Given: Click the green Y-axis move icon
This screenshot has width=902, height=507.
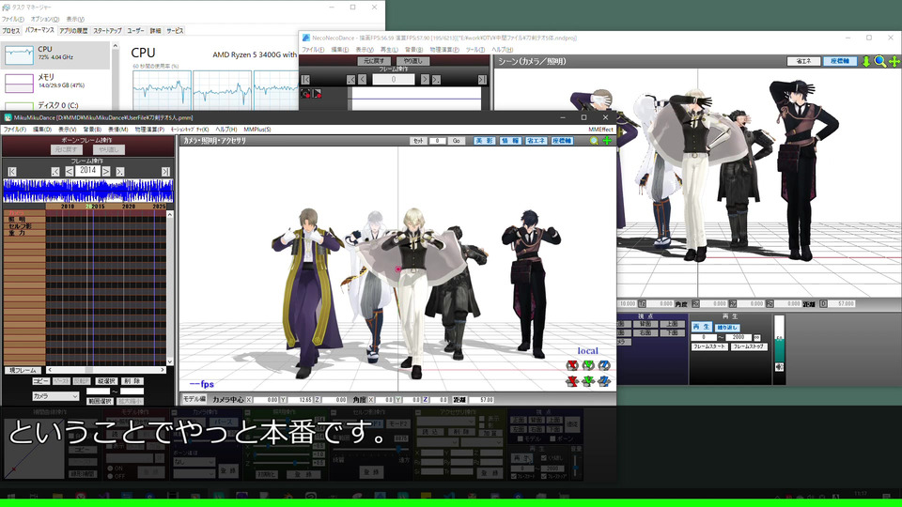Looking at the screenshot, I should [588, 380].
